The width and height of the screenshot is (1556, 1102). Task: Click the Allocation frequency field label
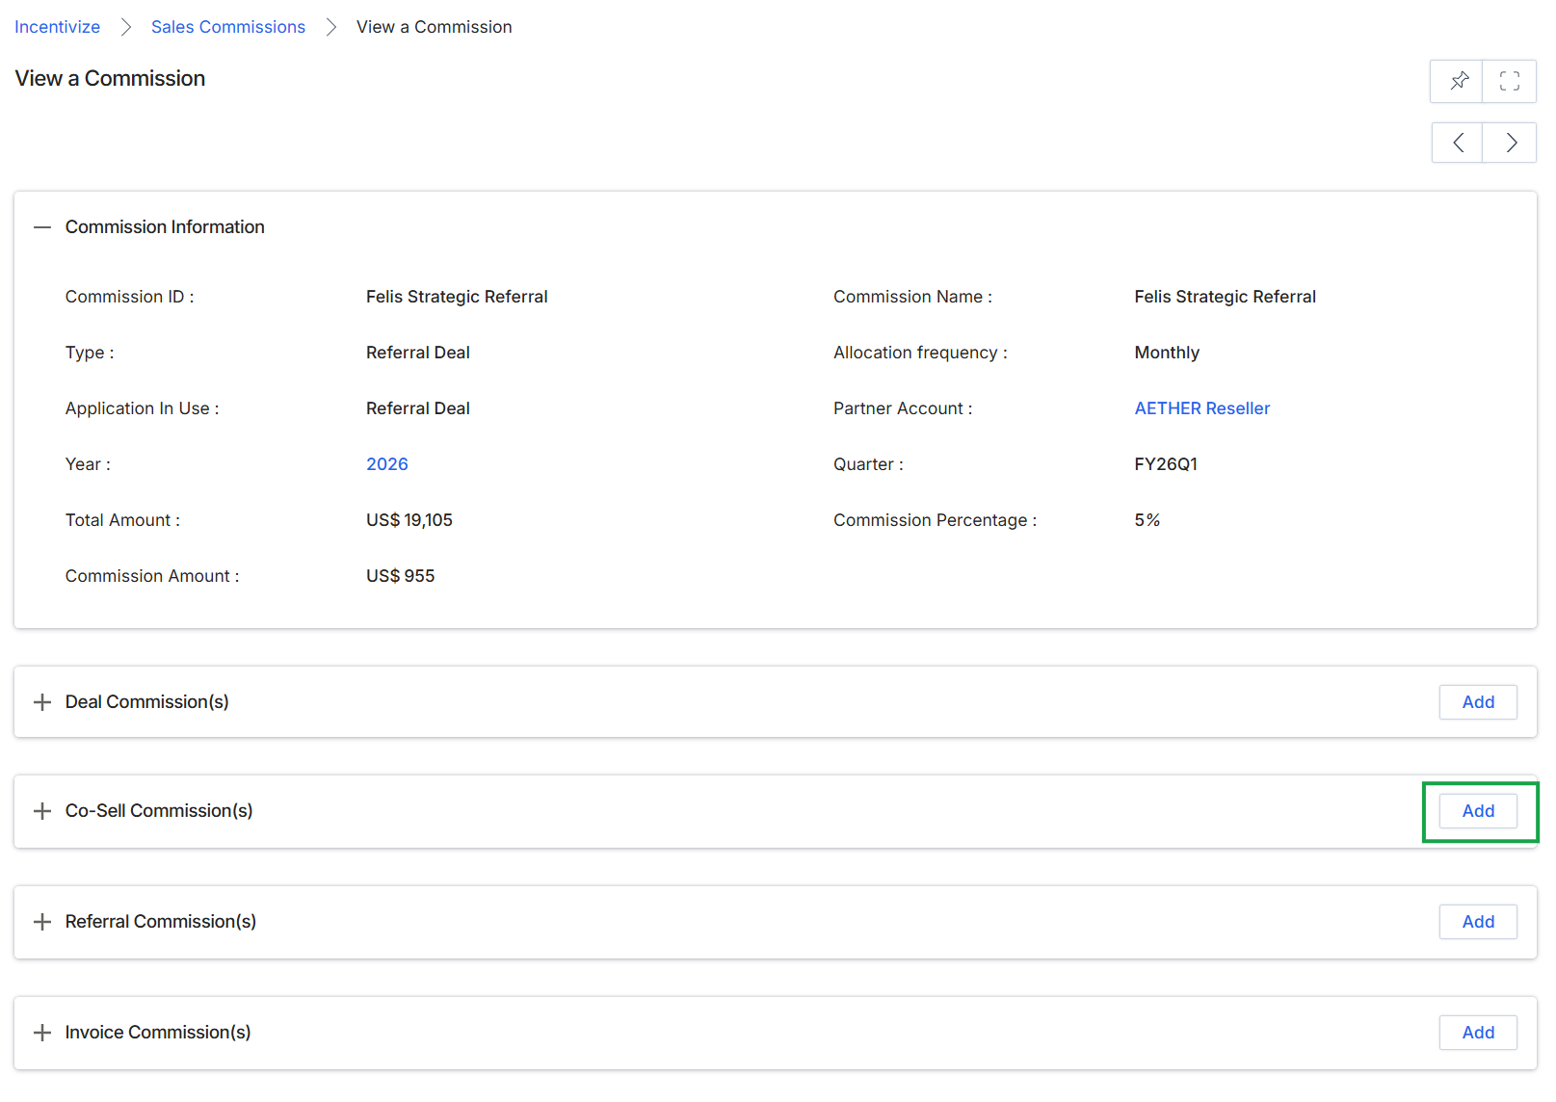point(920,353)
